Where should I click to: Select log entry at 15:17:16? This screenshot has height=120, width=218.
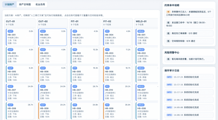[x=189, y=85]
